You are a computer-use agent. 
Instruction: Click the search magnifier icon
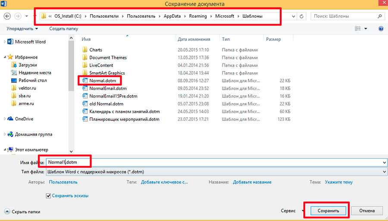pyautogui.click(x=380, y=16)
